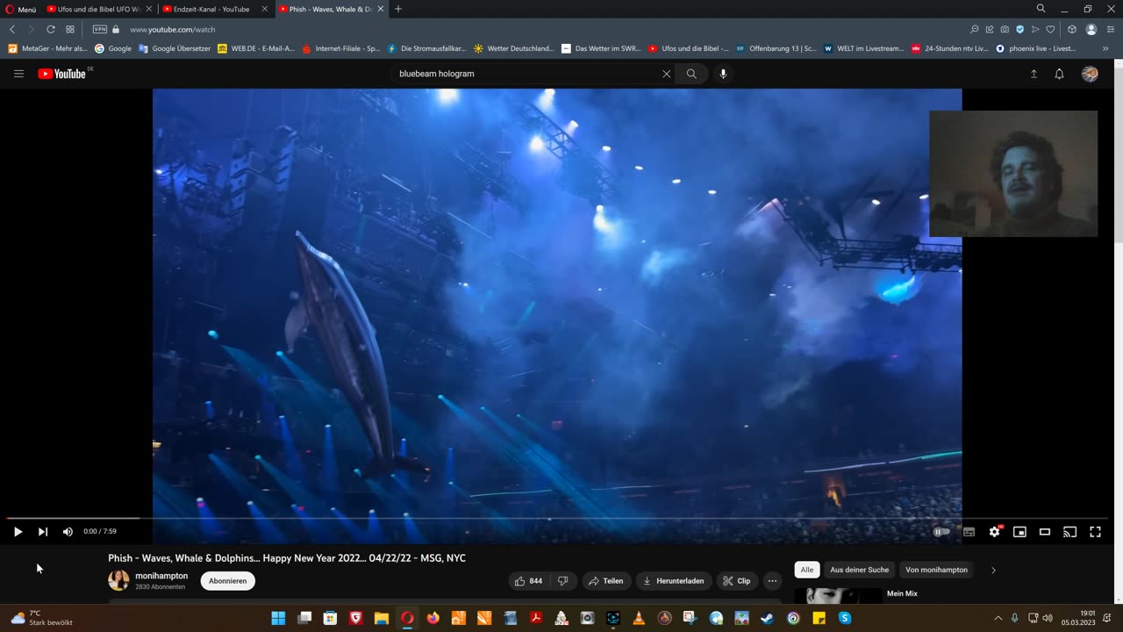Open WEB.DE E-Mail bookmark
Image resolution: width=1123 pixels, height=632 pixels.
[256, 48]
